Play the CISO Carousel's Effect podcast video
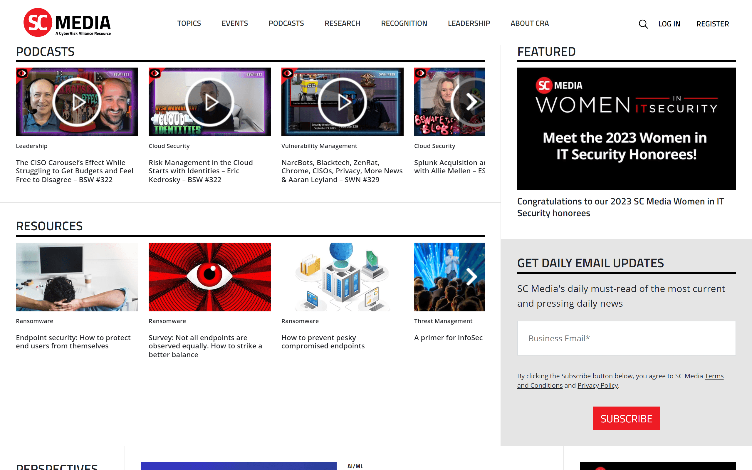 [x=77, y=102]
